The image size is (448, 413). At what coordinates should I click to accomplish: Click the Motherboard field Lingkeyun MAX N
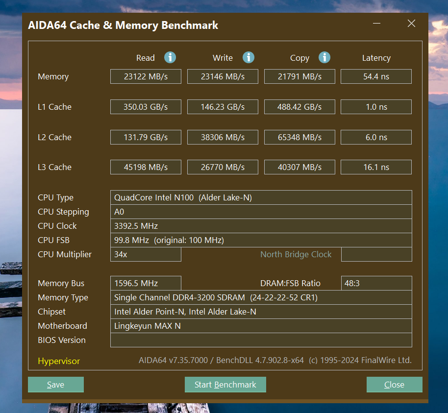(x=261, y=326)
